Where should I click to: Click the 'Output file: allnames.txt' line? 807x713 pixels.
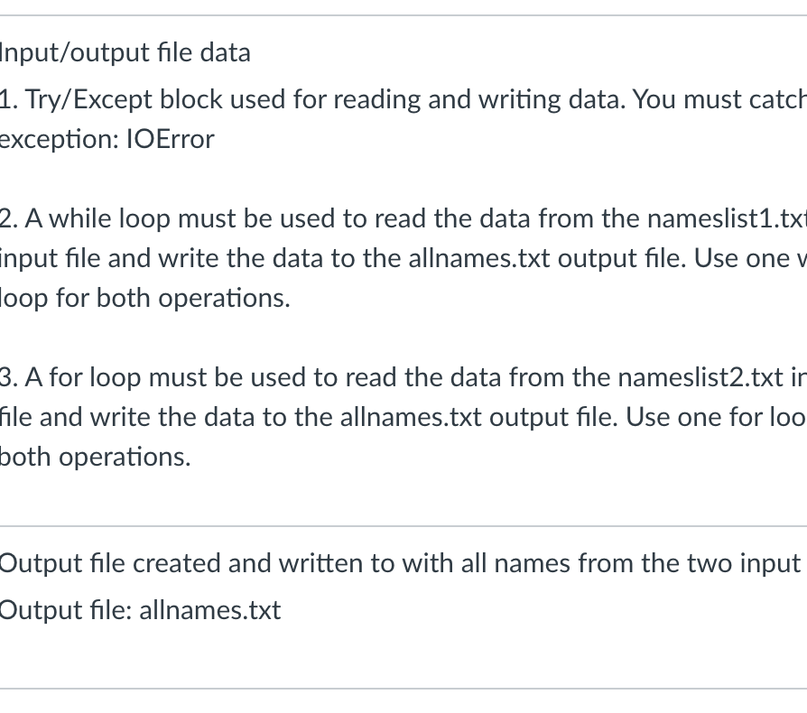(x=140, y=611)
